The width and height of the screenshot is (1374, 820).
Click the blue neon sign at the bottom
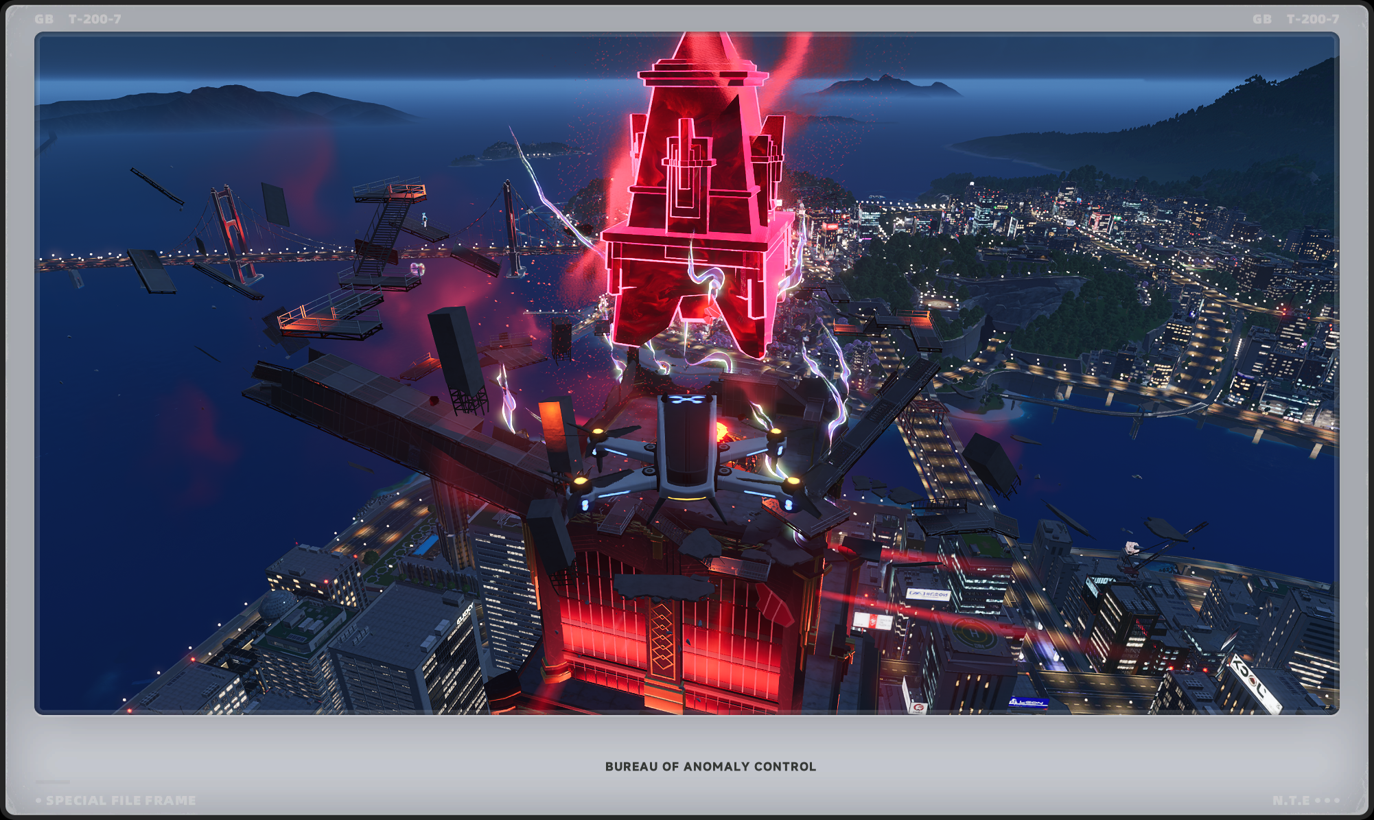tap(1028, 702)
